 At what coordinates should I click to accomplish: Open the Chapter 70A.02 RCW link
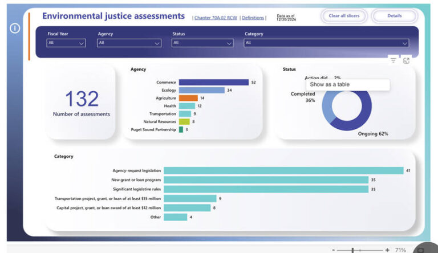coord(216,18)
